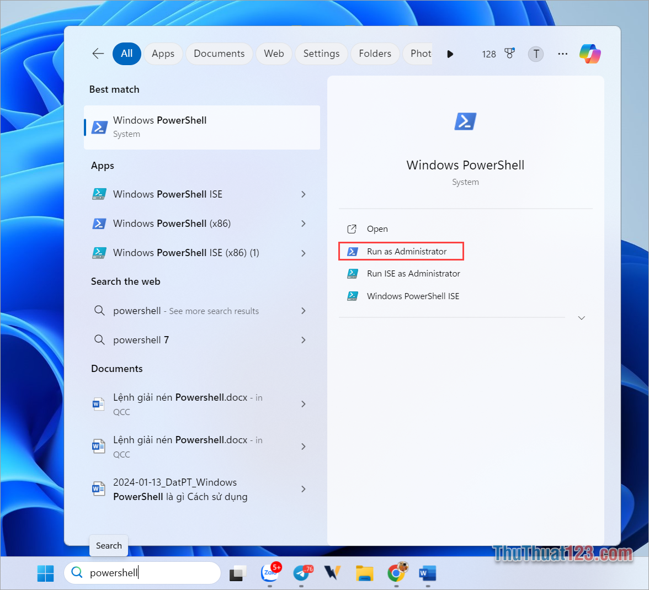The image size is (649, 590).
Task: Open the rewards trophy icon
Action: (x=509, y=54)
